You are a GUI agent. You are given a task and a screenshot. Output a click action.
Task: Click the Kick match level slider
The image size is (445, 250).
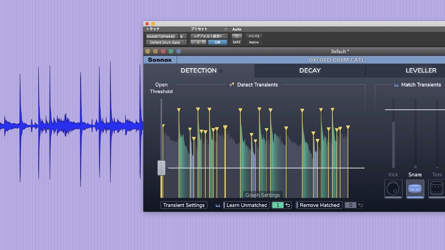[394, 134]
